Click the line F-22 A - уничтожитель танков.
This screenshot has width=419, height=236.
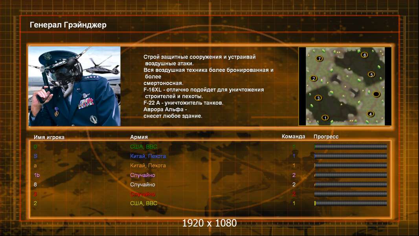[183, 103]
